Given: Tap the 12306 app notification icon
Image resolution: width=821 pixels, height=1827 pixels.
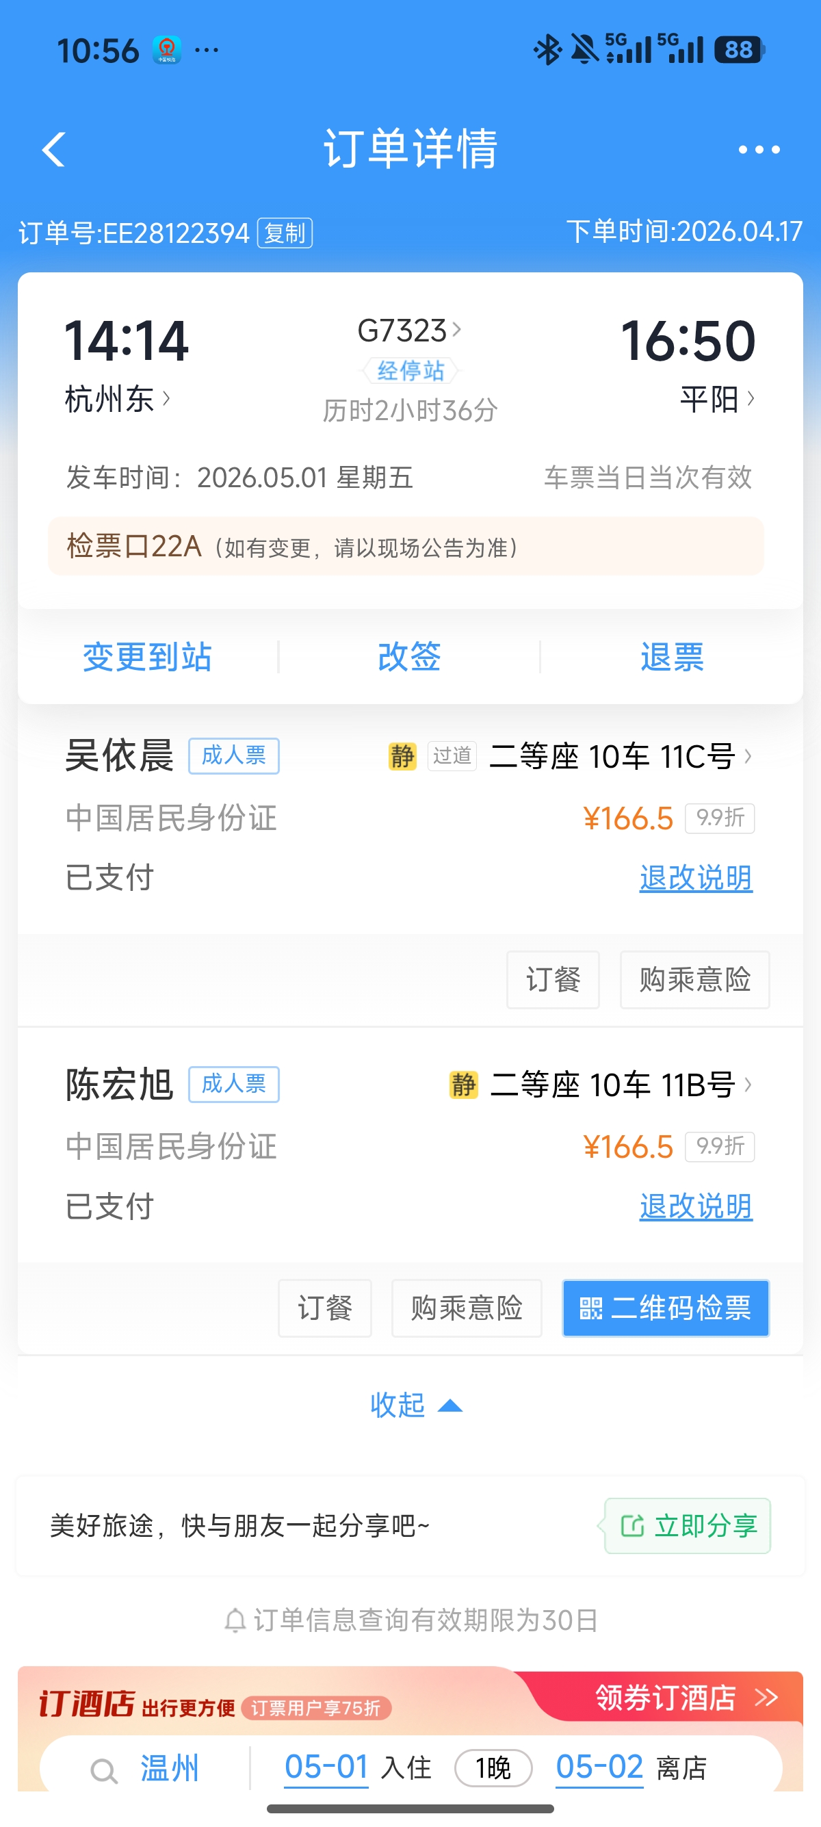Looking at the screenshot, I should pos(167,51).
